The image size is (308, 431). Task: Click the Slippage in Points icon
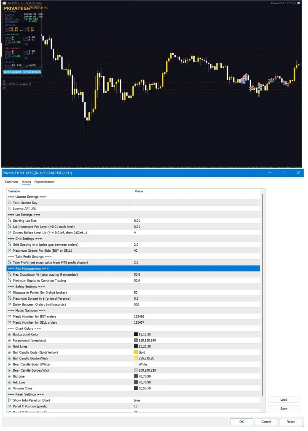click(9, 293)
